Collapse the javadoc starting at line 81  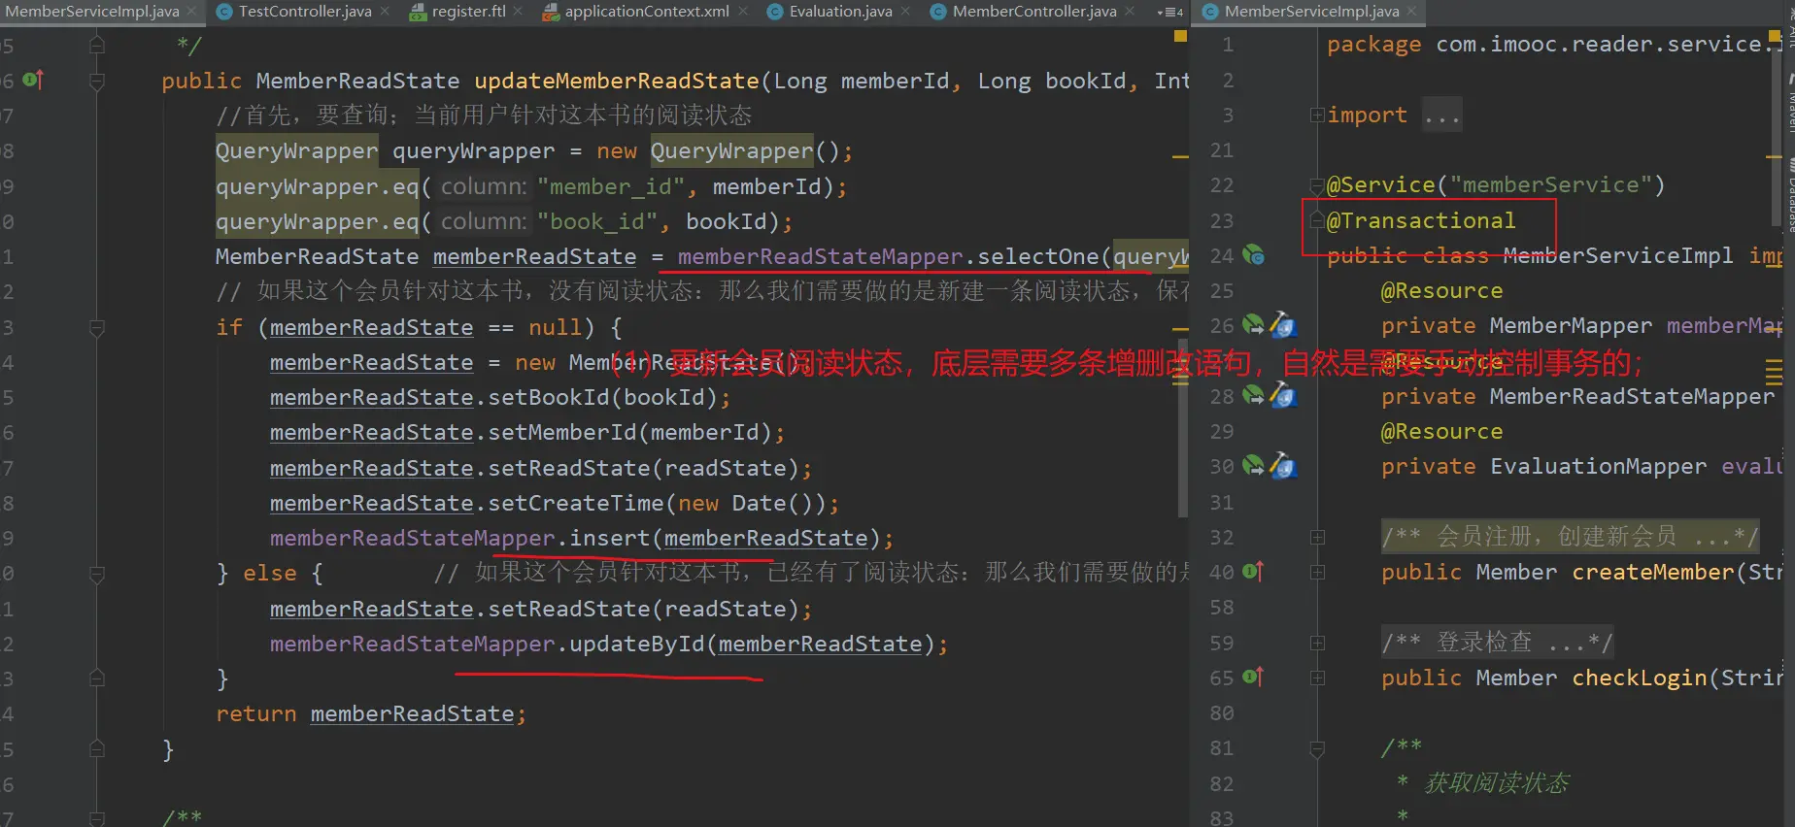(1317, 748)
